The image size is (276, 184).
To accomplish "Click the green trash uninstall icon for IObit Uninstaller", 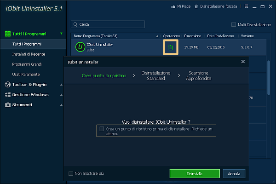I will pos(171,47).
